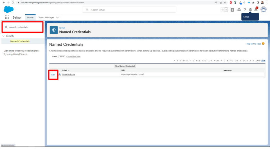Click the icon beside LinkedinSocial label
The image size is (270, 152).
coord(60,74)
